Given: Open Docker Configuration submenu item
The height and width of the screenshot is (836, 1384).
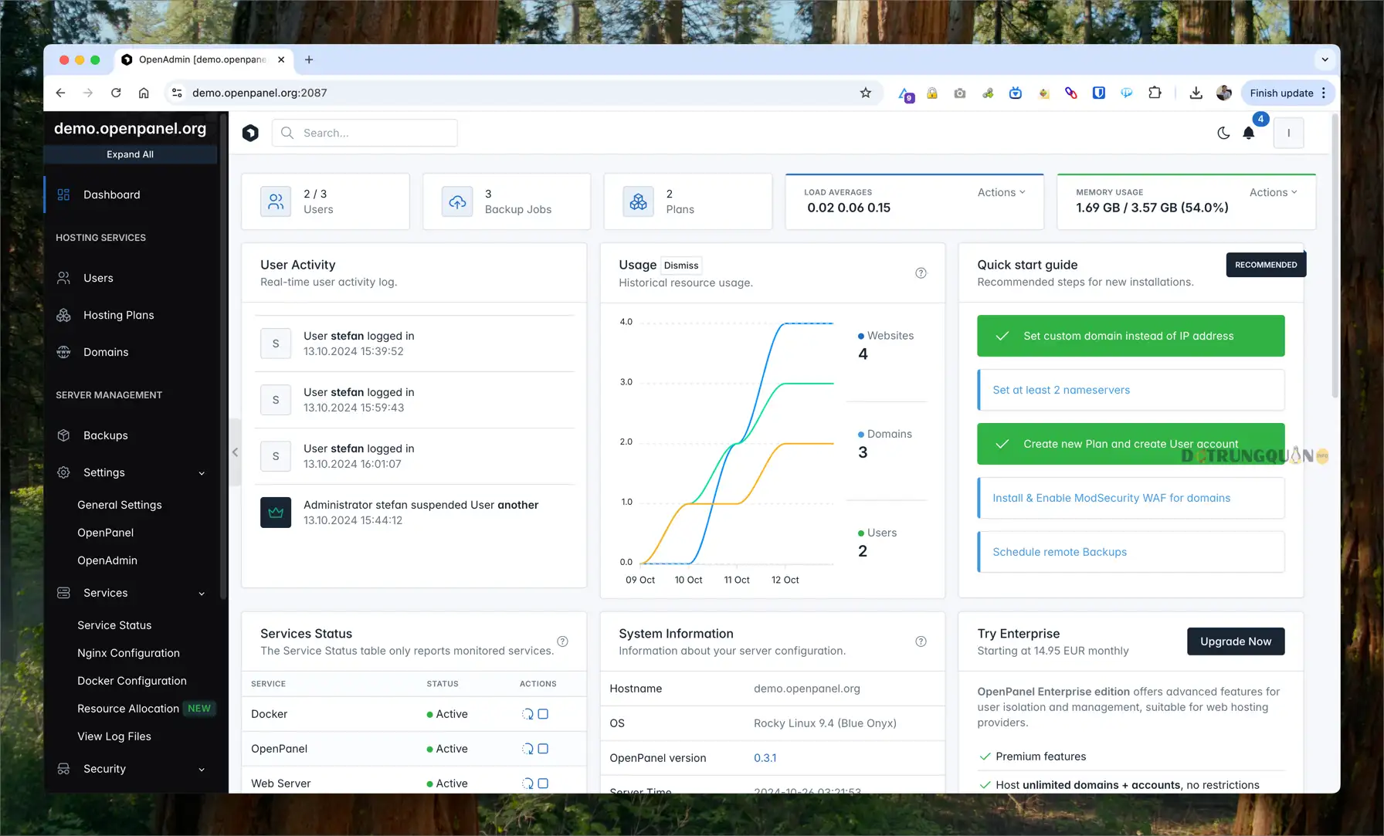Looking at the screenshot, I should click(132, 681).
